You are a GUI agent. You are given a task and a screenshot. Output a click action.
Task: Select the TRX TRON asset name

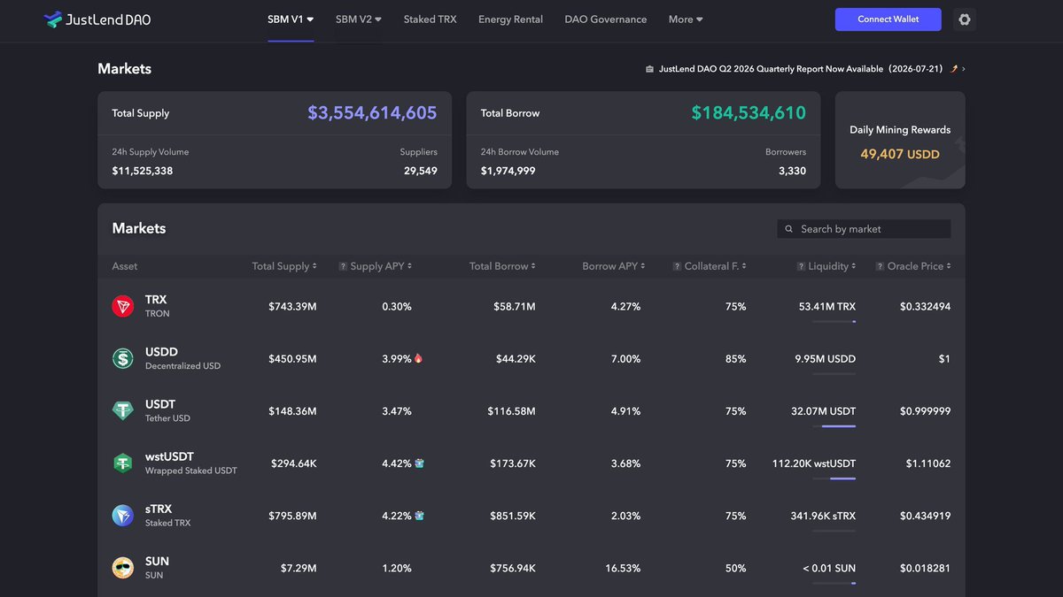[x=157, y=306]
